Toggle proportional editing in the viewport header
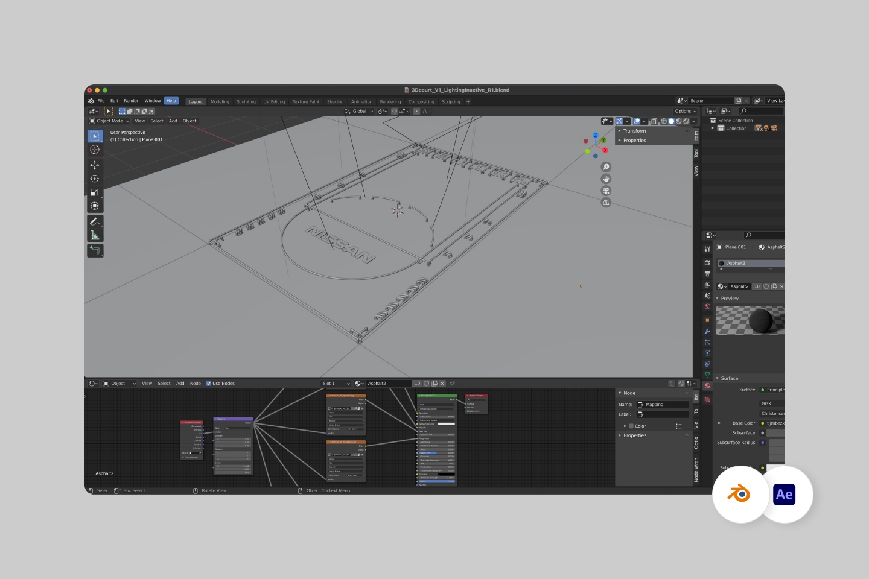Image resolution: width=869 pixels, height=579 pixels. [416, 111]
